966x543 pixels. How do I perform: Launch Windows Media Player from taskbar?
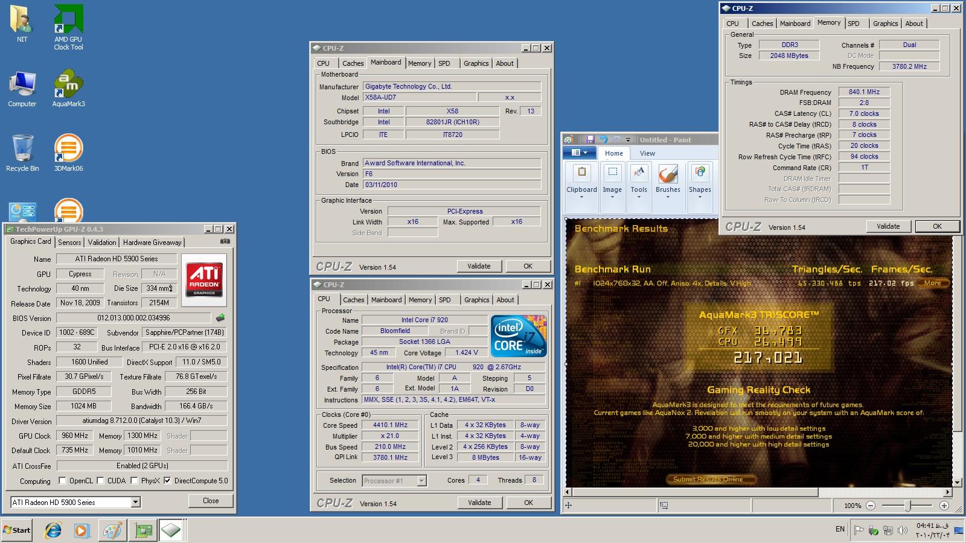(82, 530)
